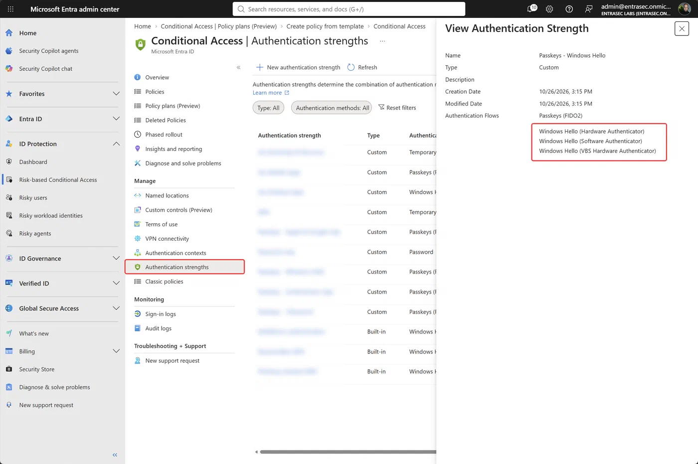Click New authentication strength
698x464 pixels.
pyautogui.click(x=298, y=67)
